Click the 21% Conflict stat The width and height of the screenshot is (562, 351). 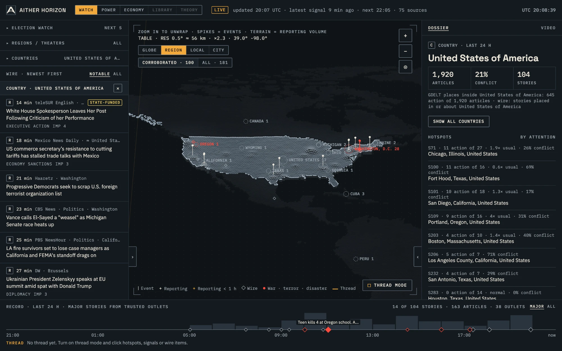click(x=492, y=78)
